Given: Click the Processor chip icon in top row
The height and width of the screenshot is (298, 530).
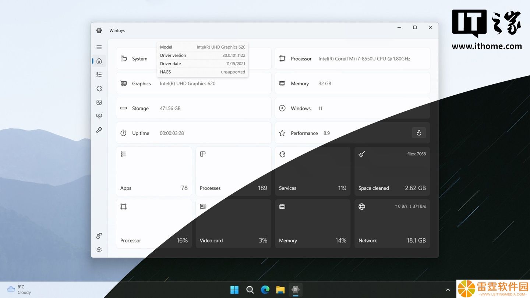Looking at the screenshot, I should click(282, 58).
